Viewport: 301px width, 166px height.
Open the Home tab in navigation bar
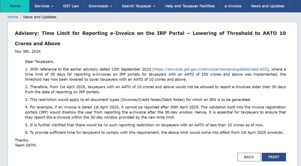[15, 6]
